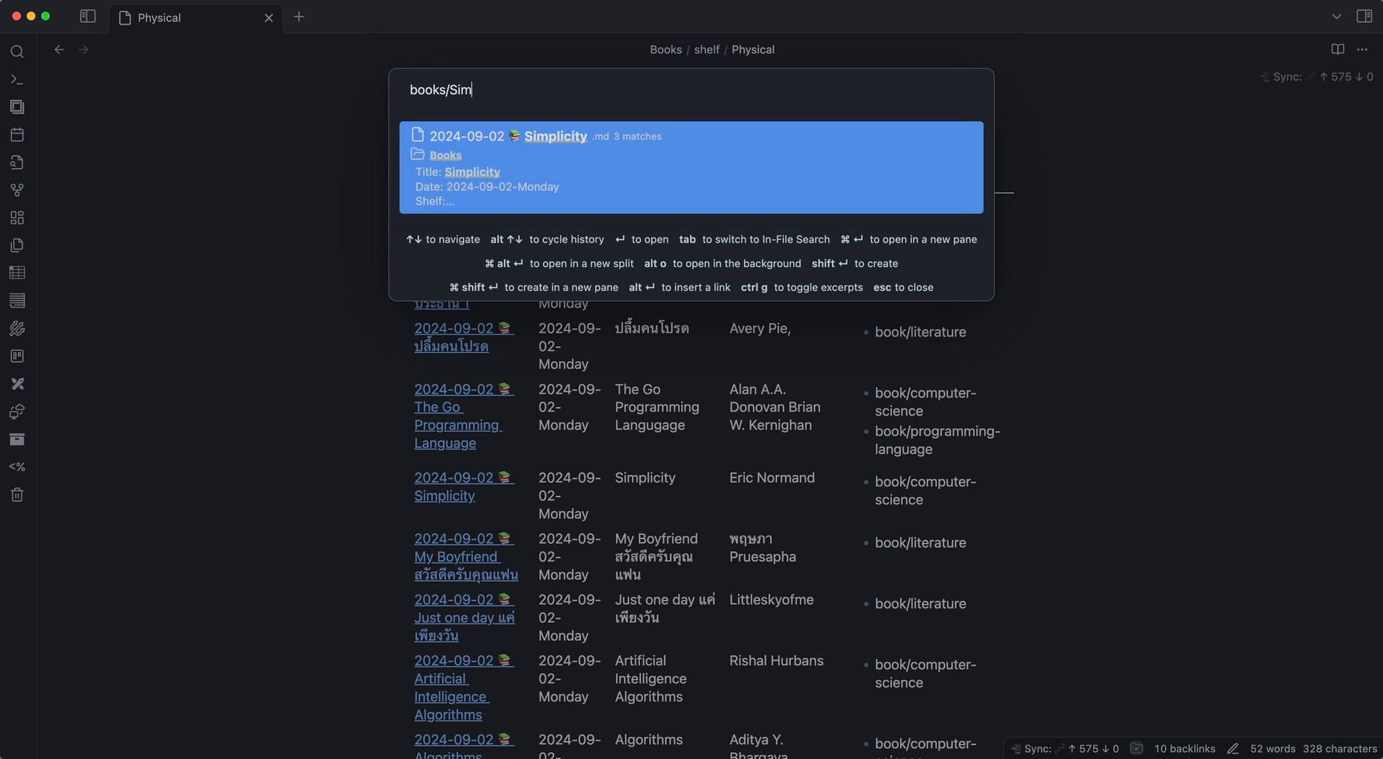
Task: Click the paperclip attachments ribbon icon
Action: pos(17,328)
